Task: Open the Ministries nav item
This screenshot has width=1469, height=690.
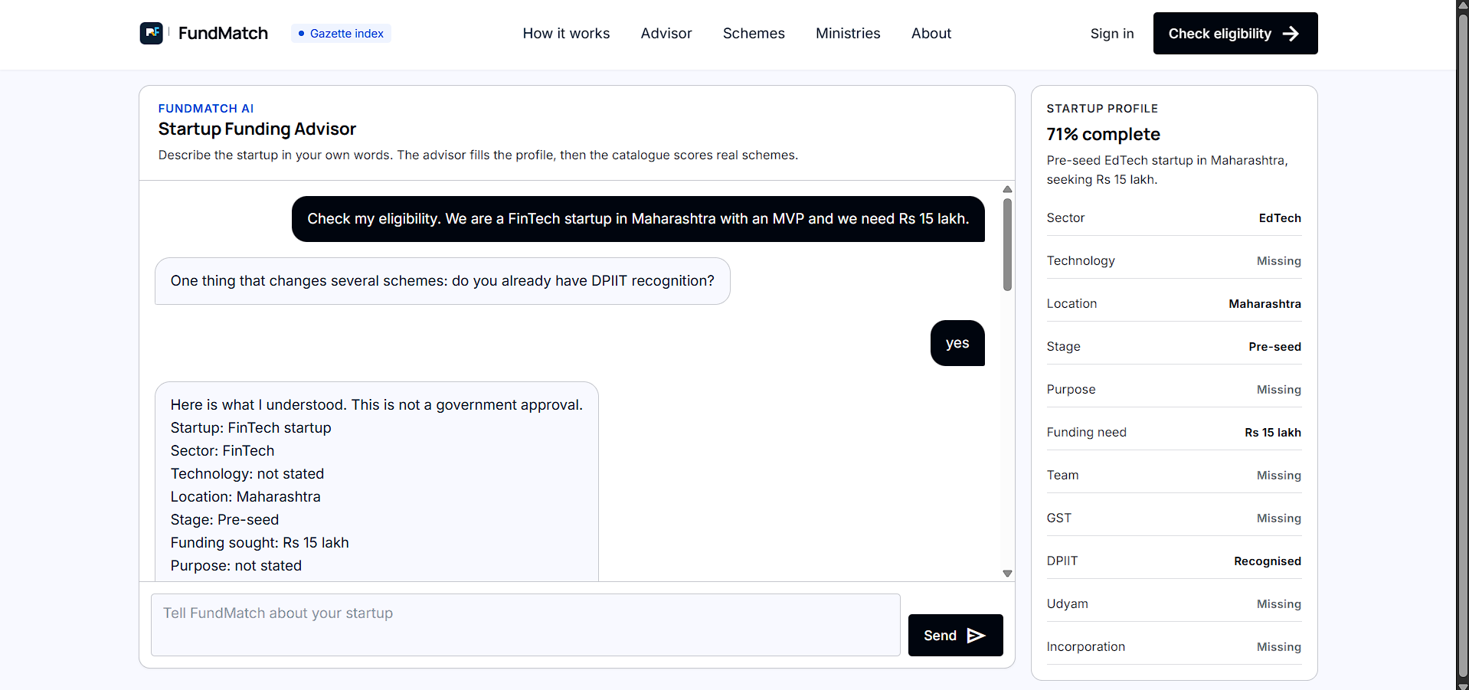Action: pyautogui.click(x=848, y=34)
